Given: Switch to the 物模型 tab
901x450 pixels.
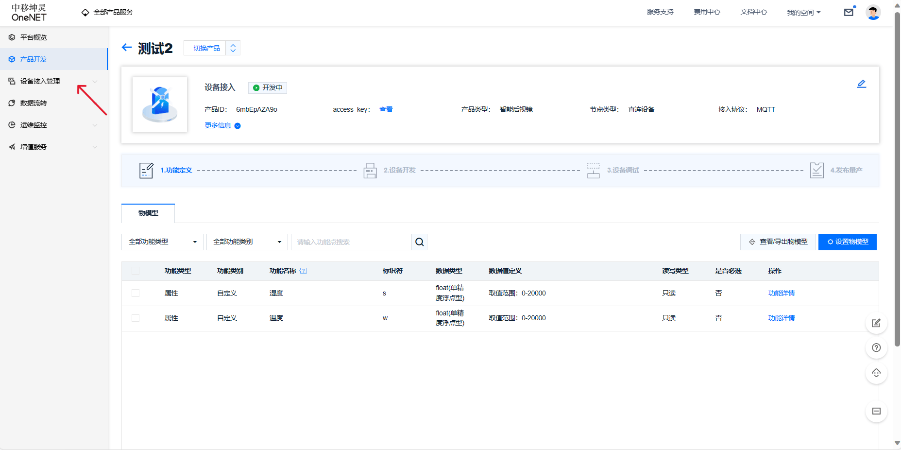Looking at the screenshot, I should tap(148, 213).
